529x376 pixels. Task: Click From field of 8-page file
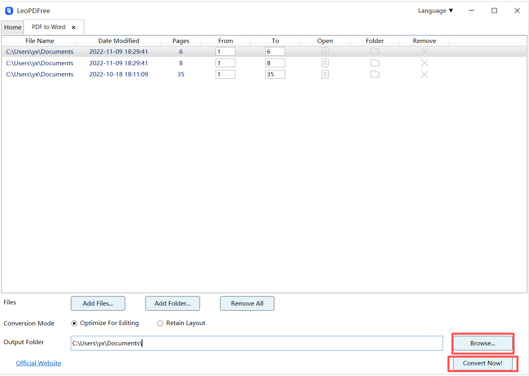[x=226, y=63]
